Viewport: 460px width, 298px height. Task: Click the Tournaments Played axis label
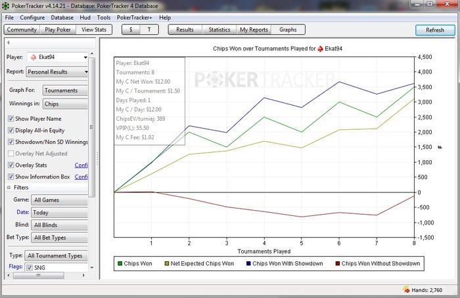[x=264, y=251]
